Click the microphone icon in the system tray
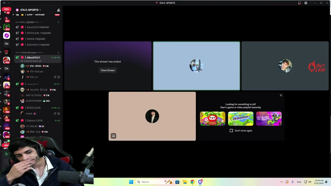The image size is (331, 186). click(x=292, y=182)
